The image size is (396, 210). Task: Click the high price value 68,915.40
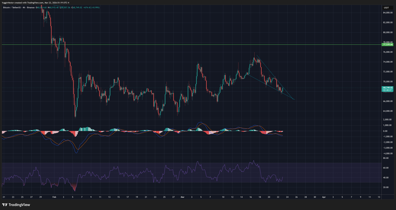(54, 8)
